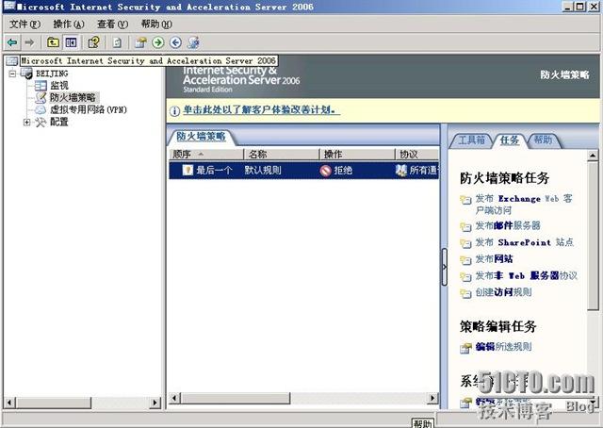Click 发布 SharePoint 站点 link

524,242
